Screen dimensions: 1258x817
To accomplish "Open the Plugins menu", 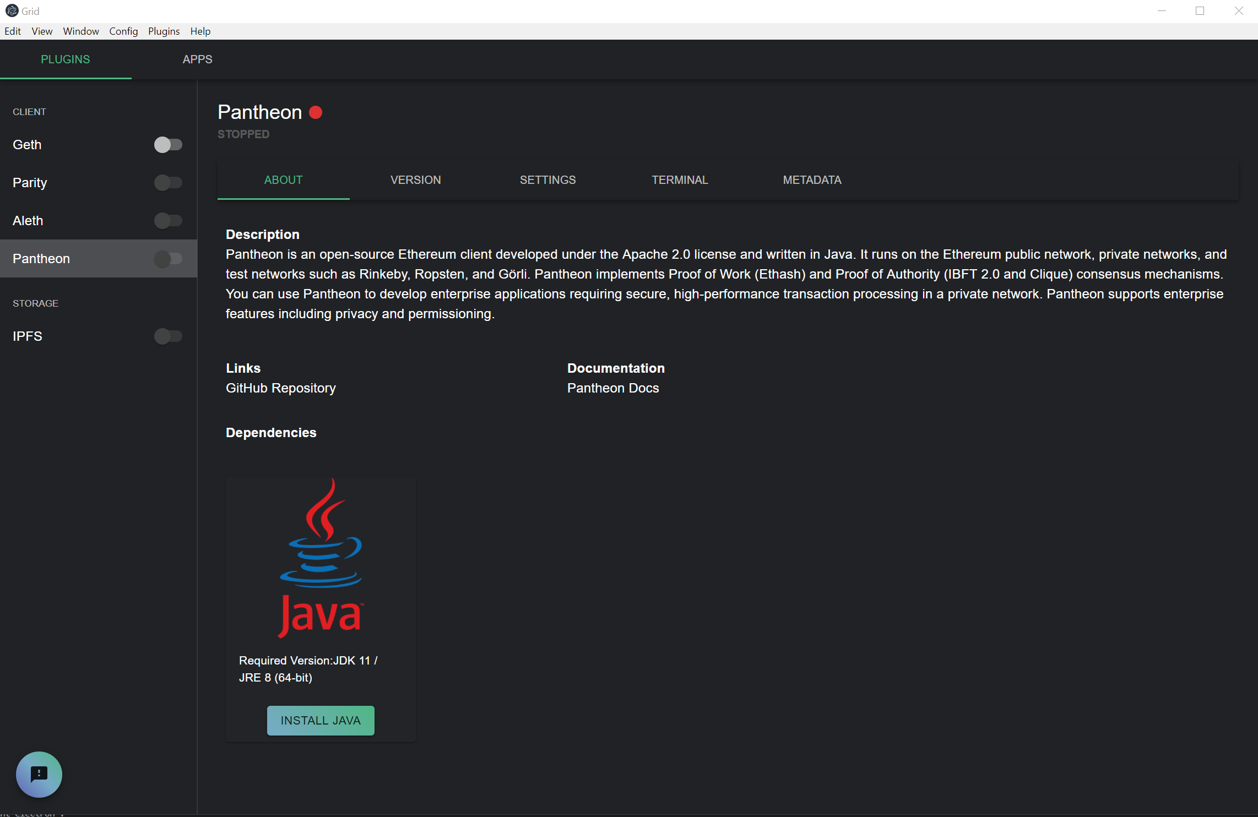I will 164,31.
